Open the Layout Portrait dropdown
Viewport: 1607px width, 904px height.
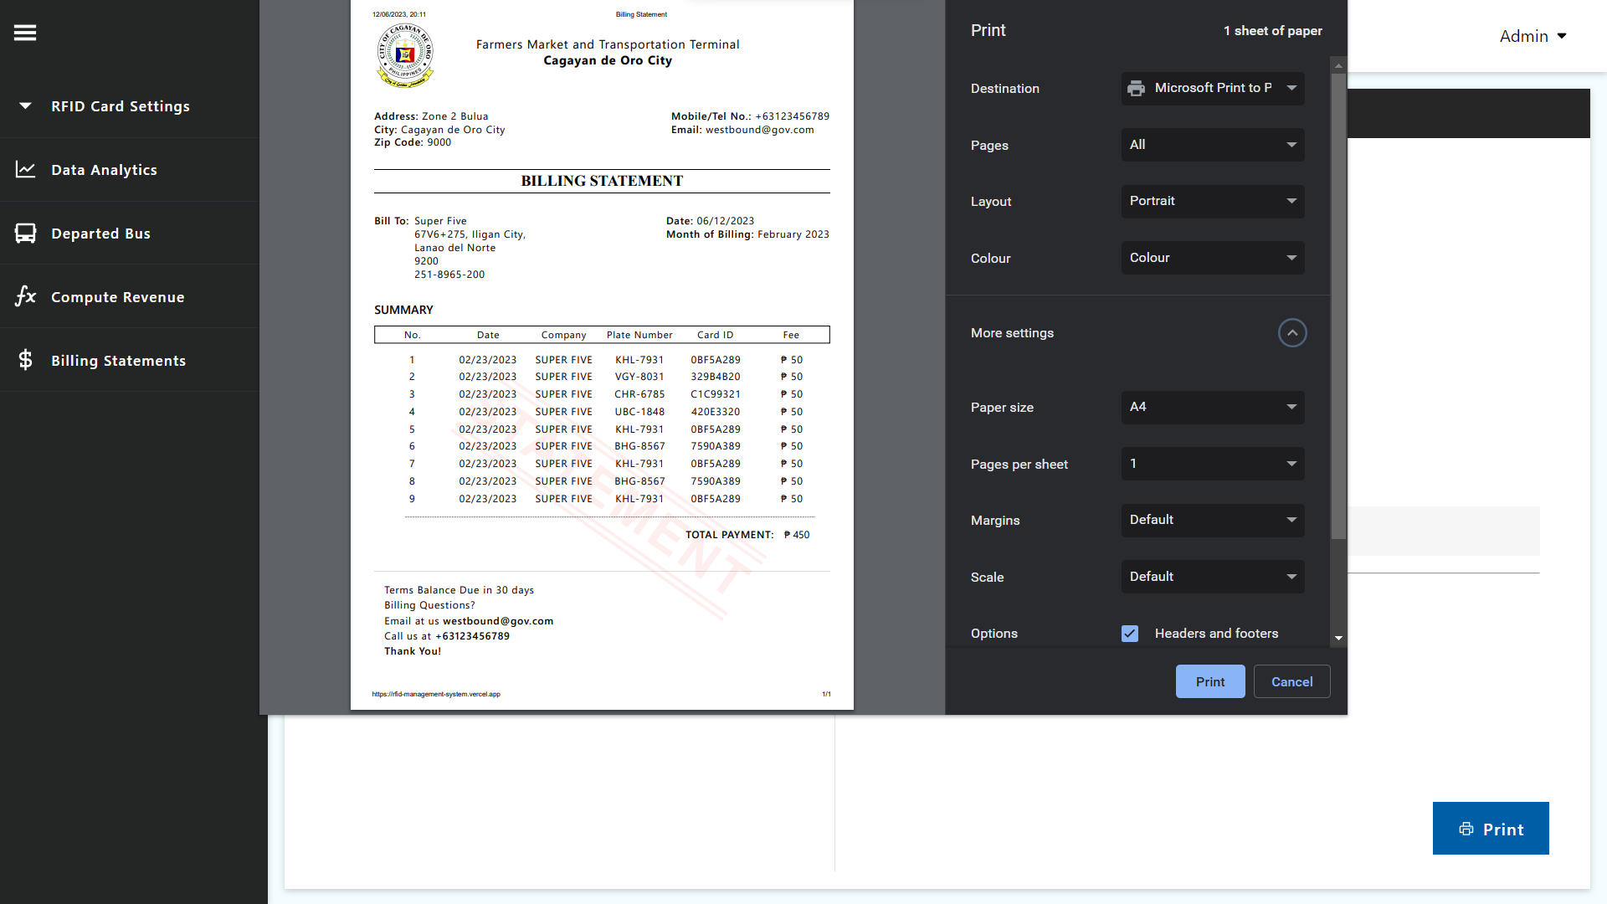tap(1212, 202)
